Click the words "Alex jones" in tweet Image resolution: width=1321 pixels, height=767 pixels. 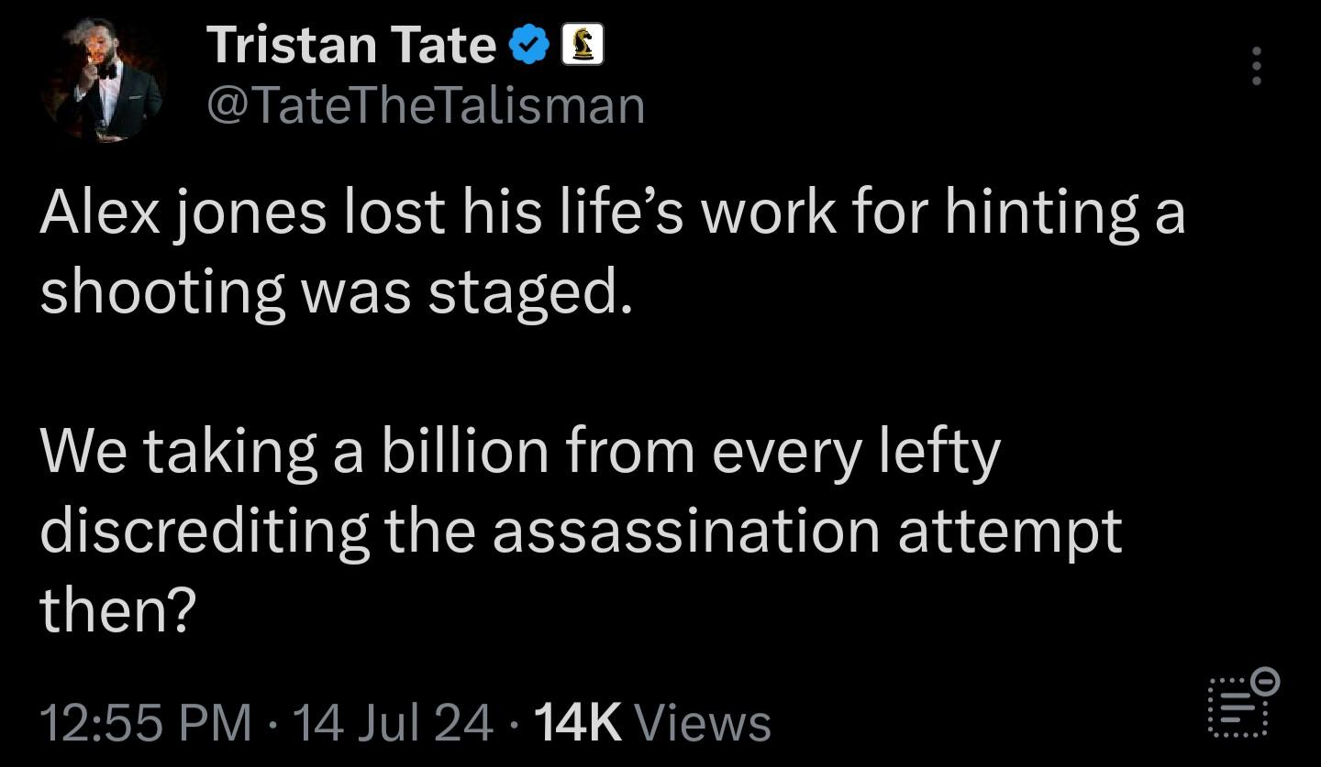coord(182,213)
